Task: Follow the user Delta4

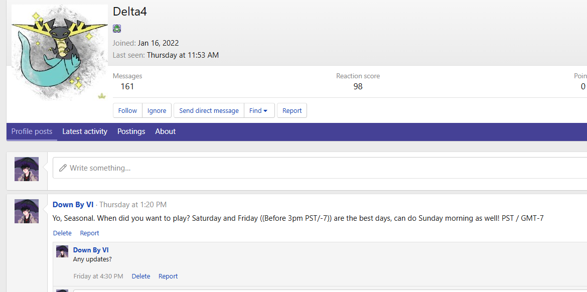Action: click(127, 110)
